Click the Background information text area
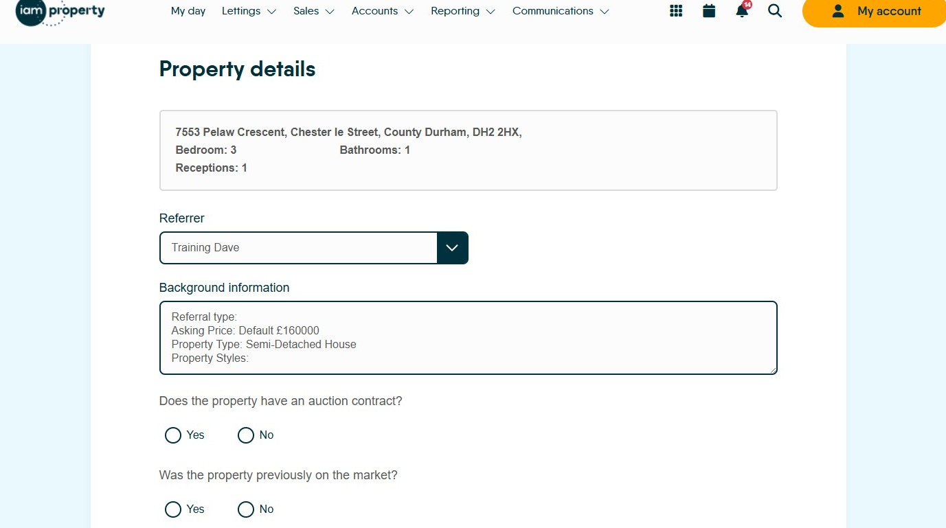The image size is (946, 528). 468,338
